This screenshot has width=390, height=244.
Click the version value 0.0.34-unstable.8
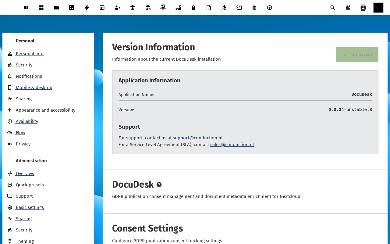[350, 110]
